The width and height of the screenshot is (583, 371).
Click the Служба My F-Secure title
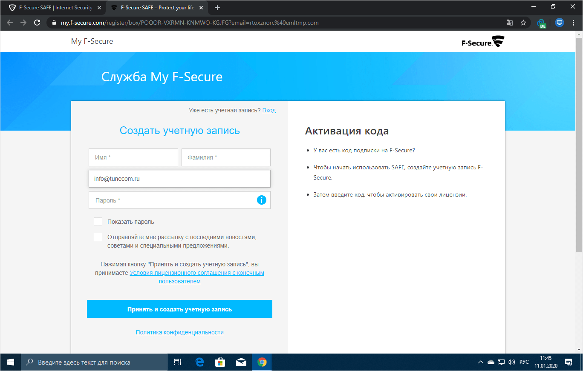pyautogui.click(x=162, y=77)
